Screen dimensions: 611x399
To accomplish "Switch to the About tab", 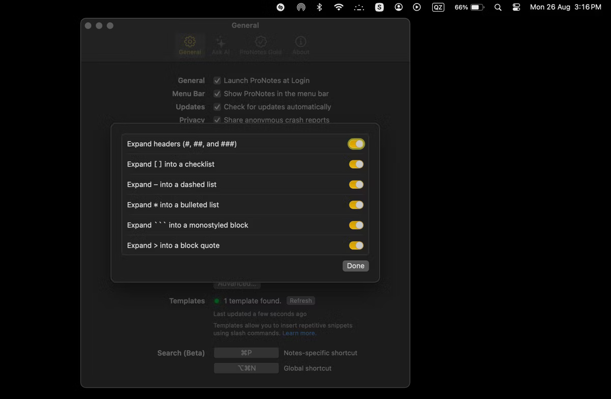I will [300, 46].
